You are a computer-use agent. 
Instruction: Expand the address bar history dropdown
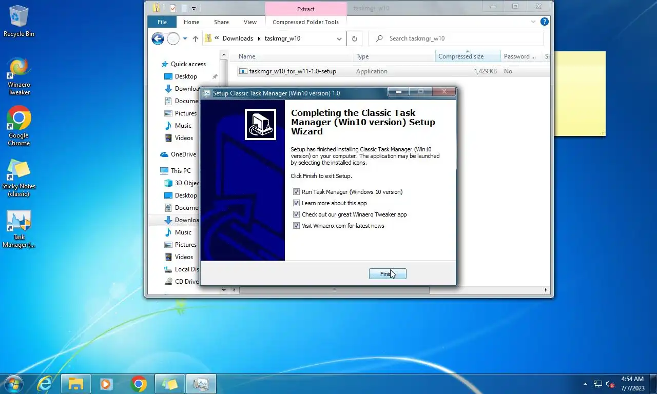pyautogui.click(x=339, y=38)
